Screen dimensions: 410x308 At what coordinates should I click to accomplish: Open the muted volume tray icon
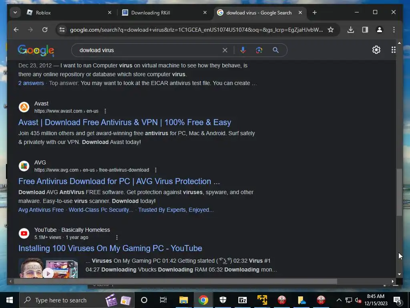(358, 300)
